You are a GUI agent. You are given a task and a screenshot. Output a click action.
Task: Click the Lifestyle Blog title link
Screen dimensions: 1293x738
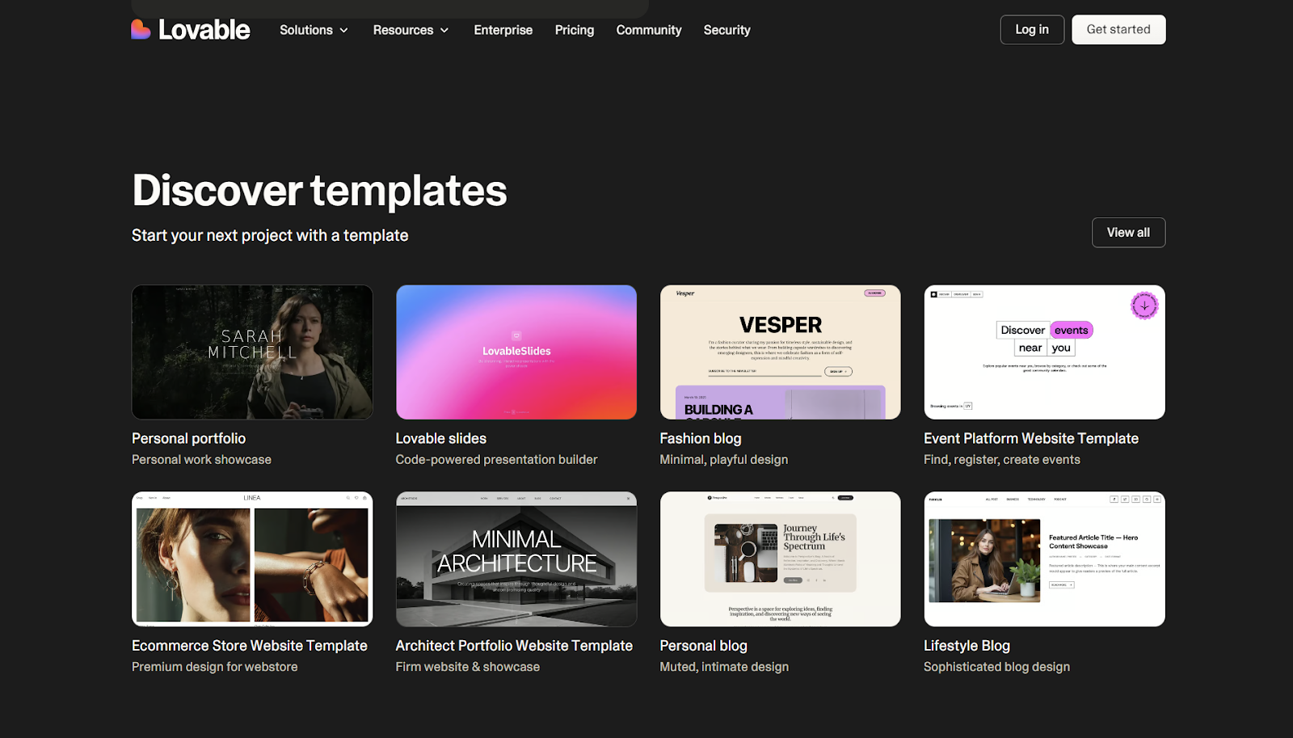tap(967, 646)
